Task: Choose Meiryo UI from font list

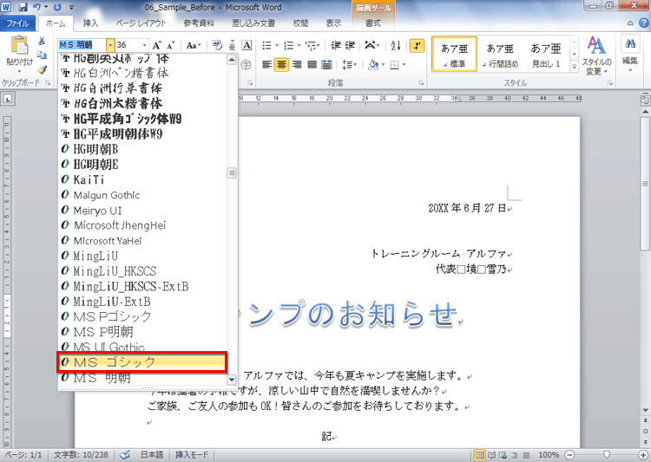Action: point(142,211)
